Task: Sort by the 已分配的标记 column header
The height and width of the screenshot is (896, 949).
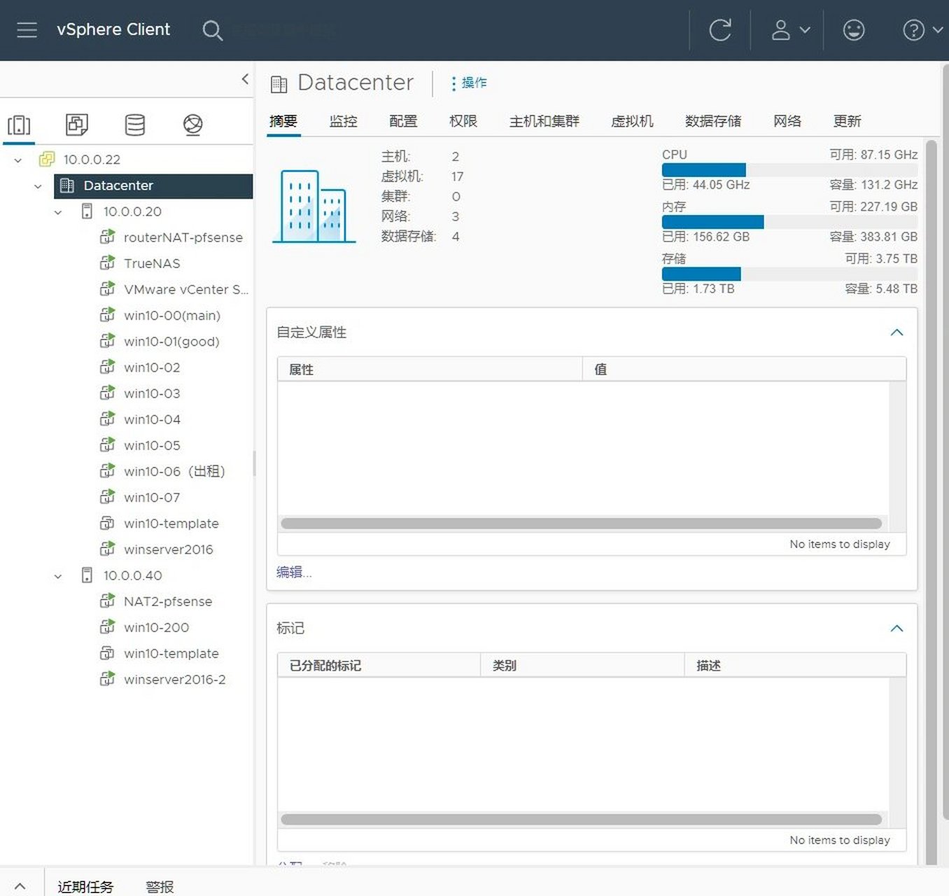Action: [x=379, y=665]
